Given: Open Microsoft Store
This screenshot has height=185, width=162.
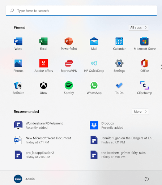Looking at the screenshot, I should [145, 44].
